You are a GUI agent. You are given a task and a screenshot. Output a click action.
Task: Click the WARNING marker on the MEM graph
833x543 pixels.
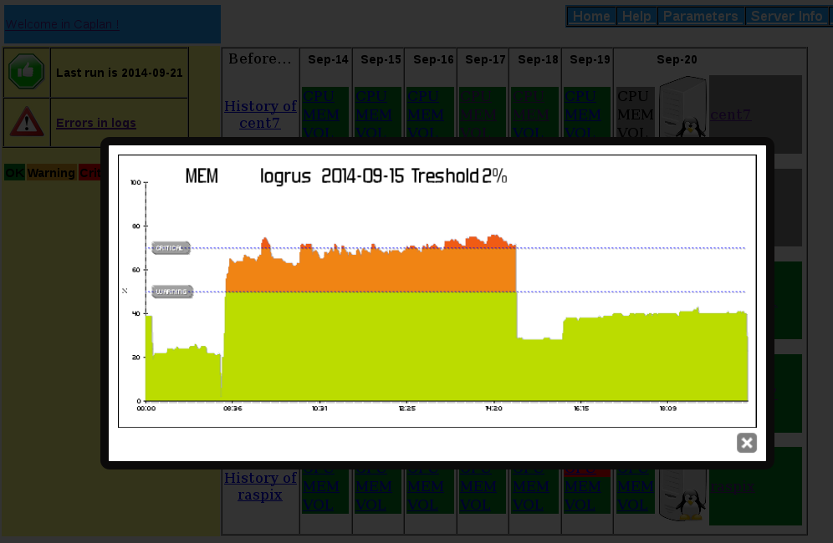[x=172, y=292]
